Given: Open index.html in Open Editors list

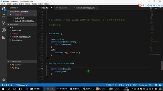Looking at the screenshot, I should click(22, 18).
